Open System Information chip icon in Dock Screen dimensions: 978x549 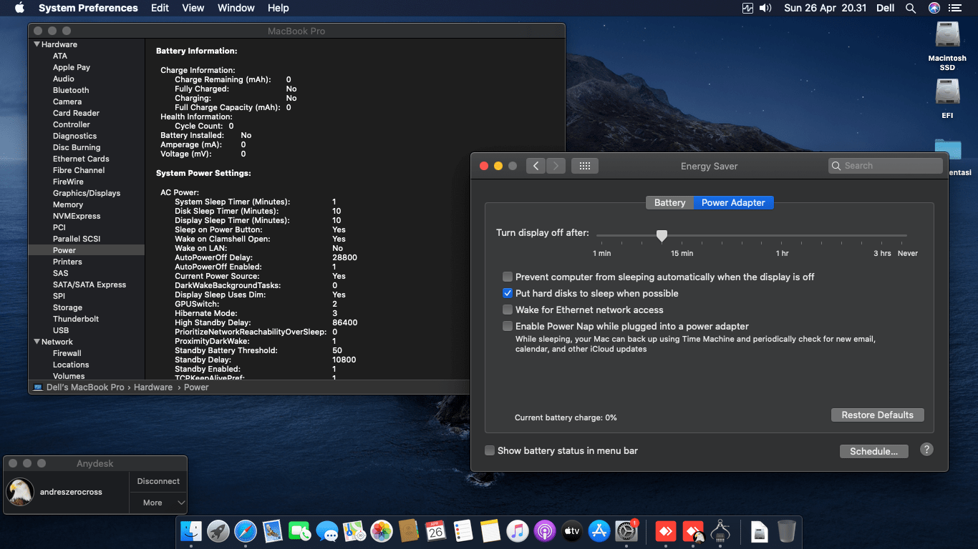[720, 530]
